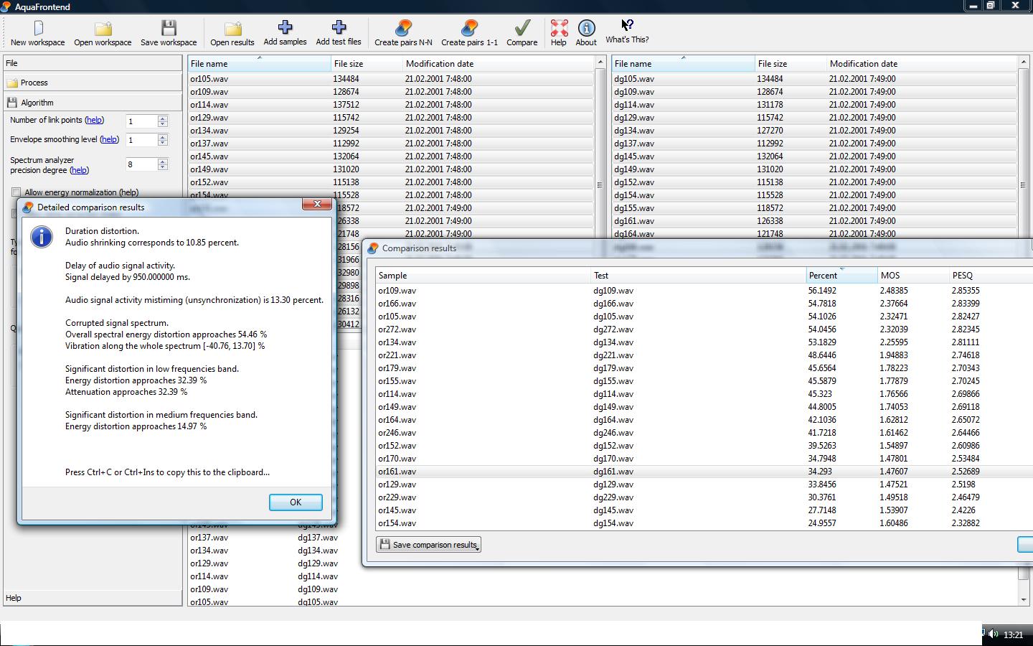This screenshot has height=646, width=1033.
Task: Click the Open results toolbar icon
Action: click(232, 28)
